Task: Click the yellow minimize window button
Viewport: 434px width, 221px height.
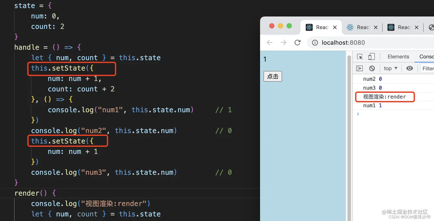Action: (x=280, y=26)
